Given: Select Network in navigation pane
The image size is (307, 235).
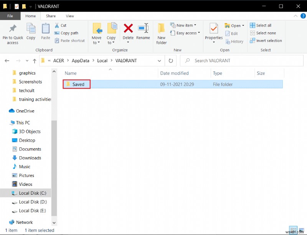Looking at the screenshot, I should coord(21,222).
